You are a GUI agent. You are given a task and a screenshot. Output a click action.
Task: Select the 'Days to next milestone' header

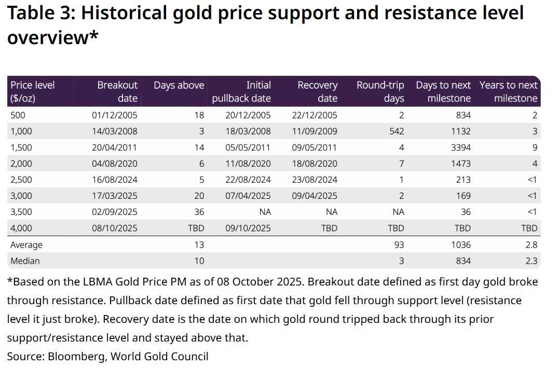(x=443, y=91)
